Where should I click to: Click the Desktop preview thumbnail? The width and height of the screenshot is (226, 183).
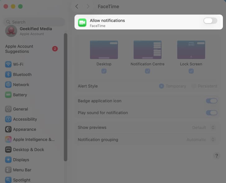[x=104, y=50]
